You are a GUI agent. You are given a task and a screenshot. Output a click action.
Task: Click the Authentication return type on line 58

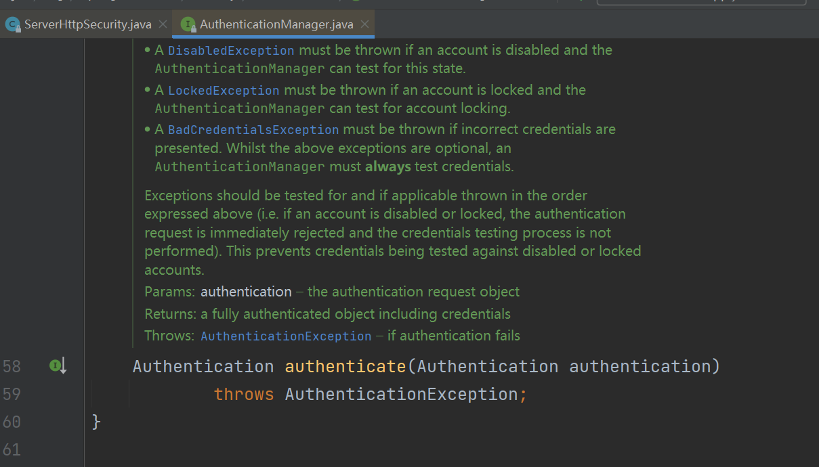coord(203,366)
